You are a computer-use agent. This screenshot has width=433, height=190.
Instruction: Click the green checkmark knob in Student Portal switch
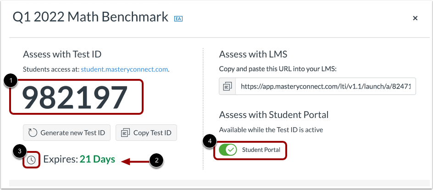231,150
